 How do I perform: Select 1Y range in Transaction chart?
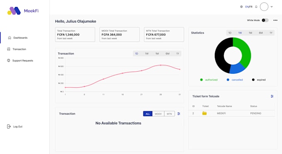tap(177, 53)
